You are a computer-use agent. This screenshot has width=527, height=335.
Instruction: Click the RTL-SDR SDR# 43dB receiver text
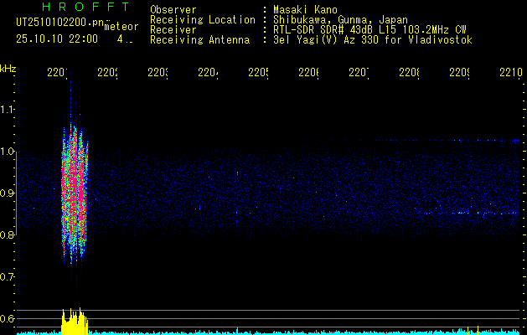(x=369, y=30)
